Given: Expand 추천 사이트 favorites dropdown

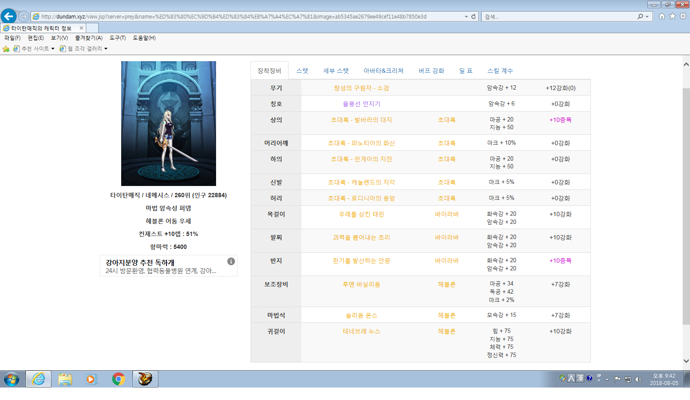Looking at the screenshot, I should click(53, 49).
